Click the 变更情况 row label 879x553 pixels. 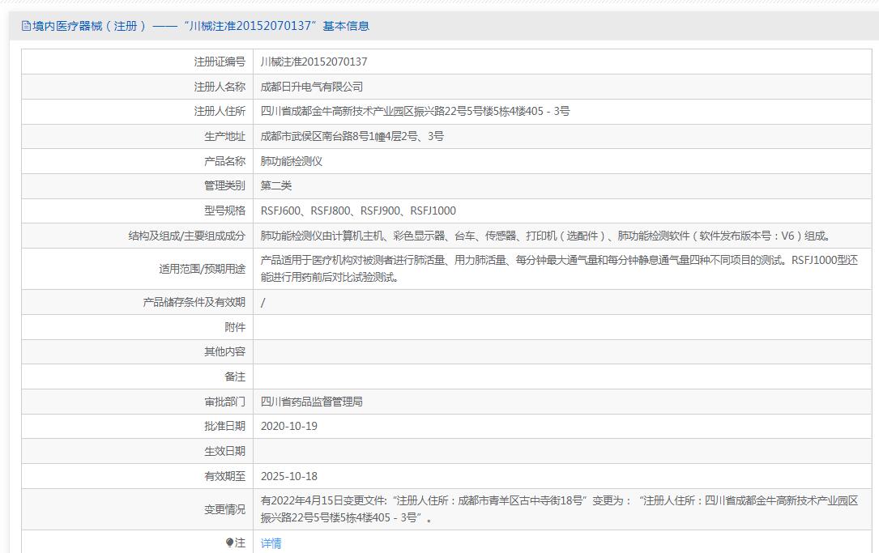(224, 509)
